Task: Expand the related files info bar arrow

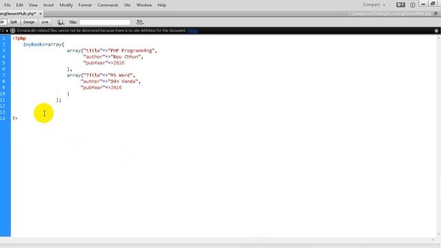Action: point(7,30)
